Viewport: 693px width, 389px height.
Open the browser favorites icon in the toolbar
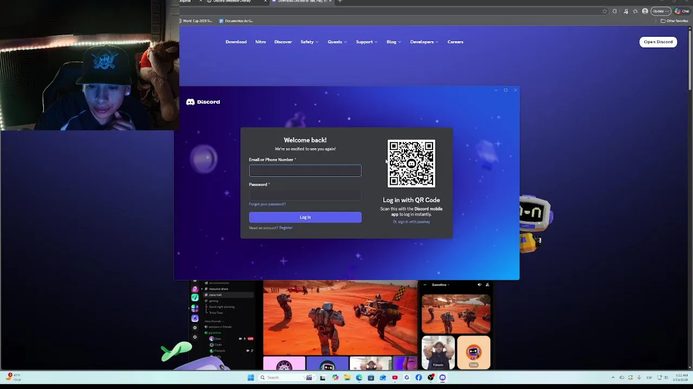pyautogui.click(x=635, y=11)
